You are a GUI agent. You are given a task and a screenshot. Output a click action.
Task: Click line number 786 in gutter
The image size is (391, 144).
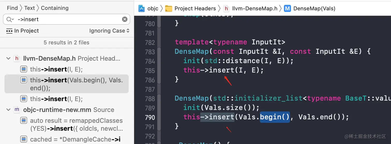[150, 80]
